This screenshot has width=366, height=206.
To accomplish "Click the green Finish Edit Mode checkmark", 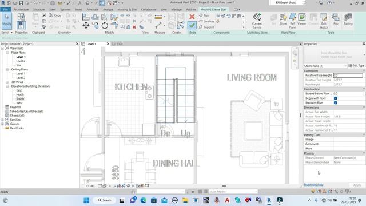I will (x=192, y=25).
